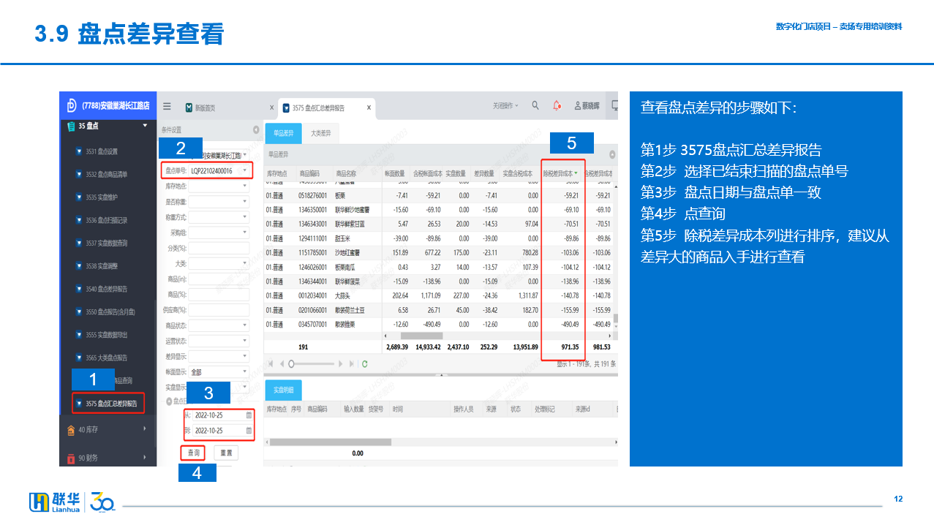Select the 单品差异 tab
Viewport: 934px width, 525px height.
point(283,134)
